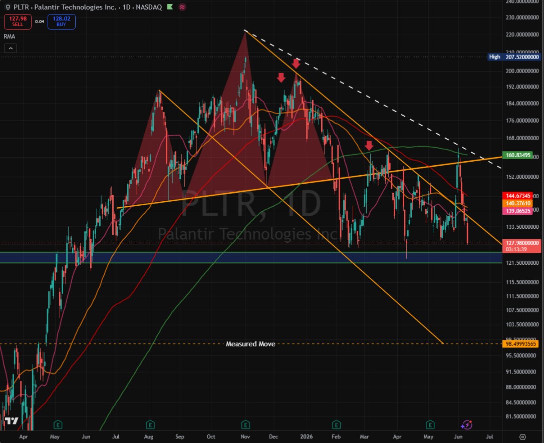Click the 200.00 price scale label
Image resolution: width=544 pixels, height=443 pixels.
[522, 71]
